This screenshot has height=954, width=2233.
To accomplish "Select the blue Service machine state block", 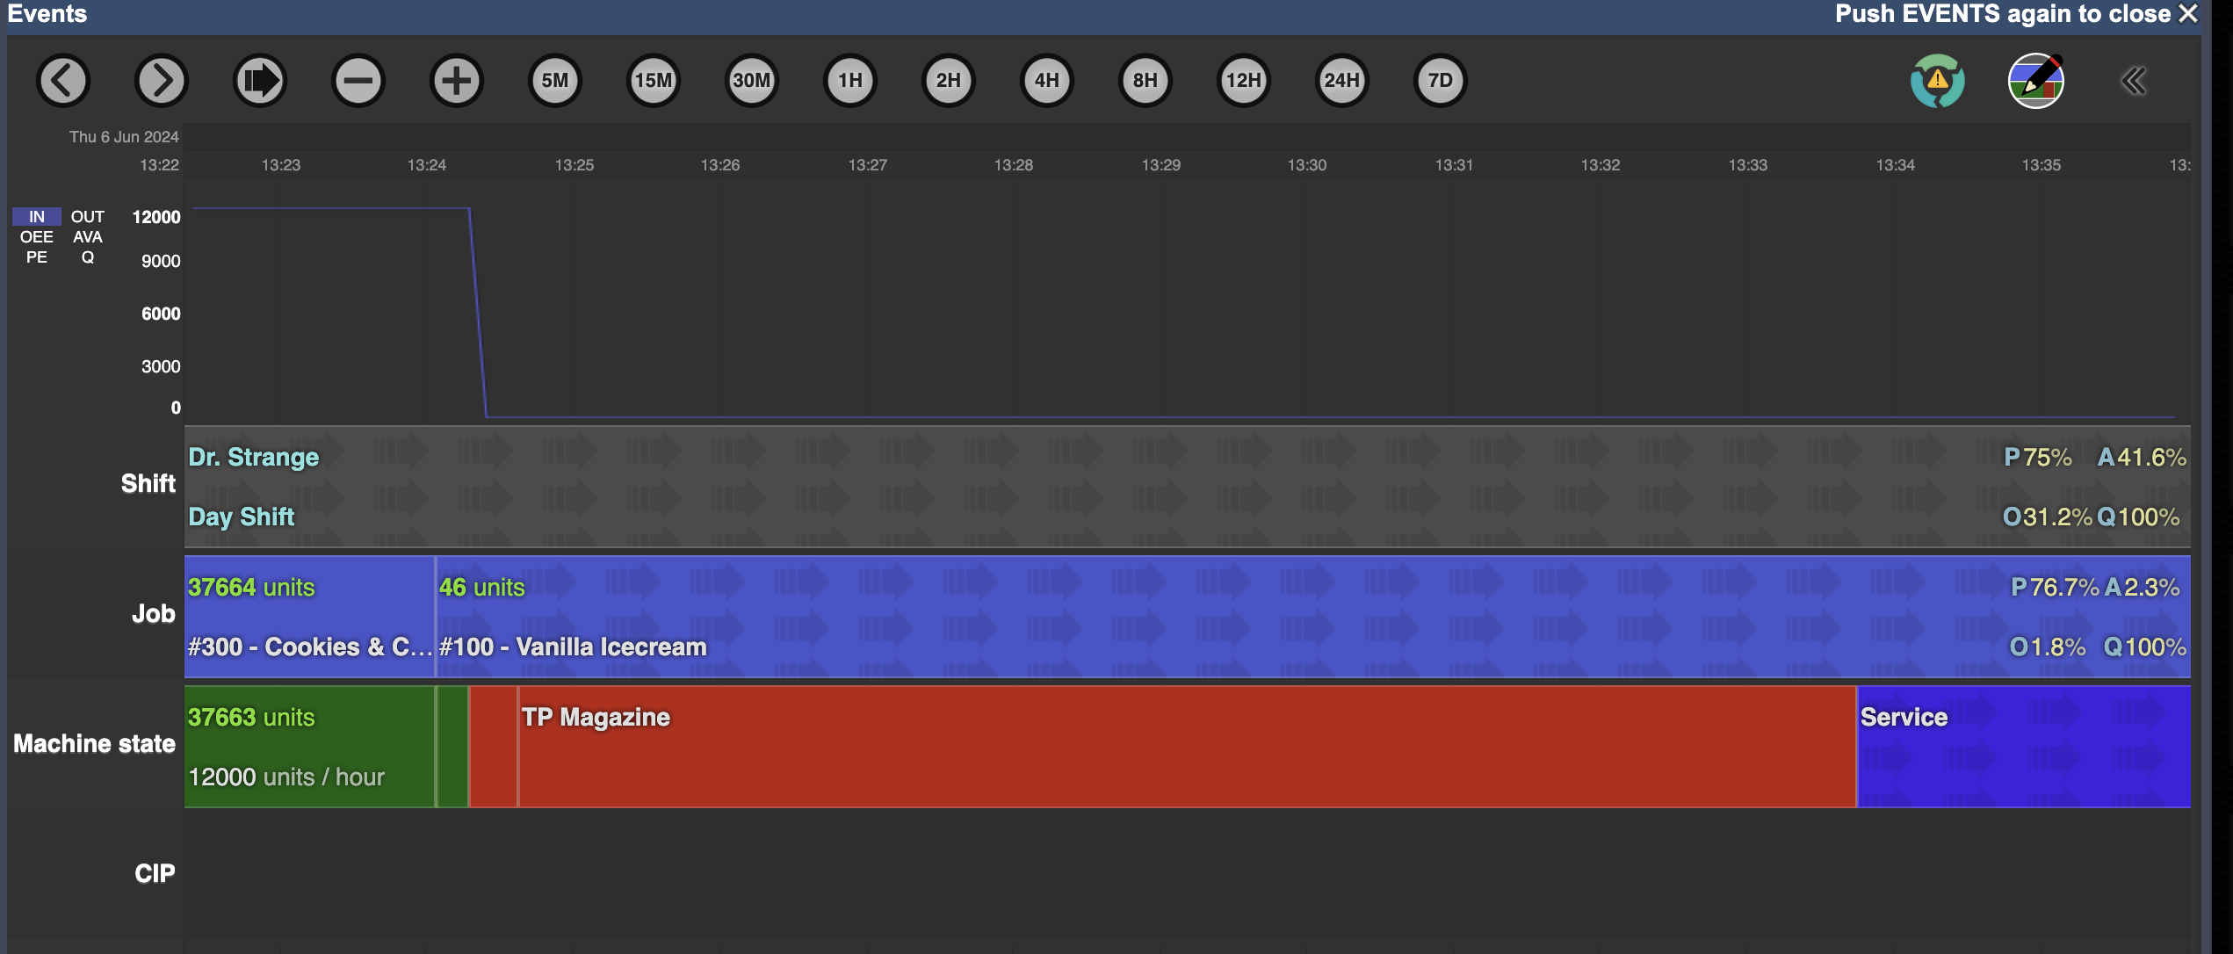I will (x=2020, y=747).
